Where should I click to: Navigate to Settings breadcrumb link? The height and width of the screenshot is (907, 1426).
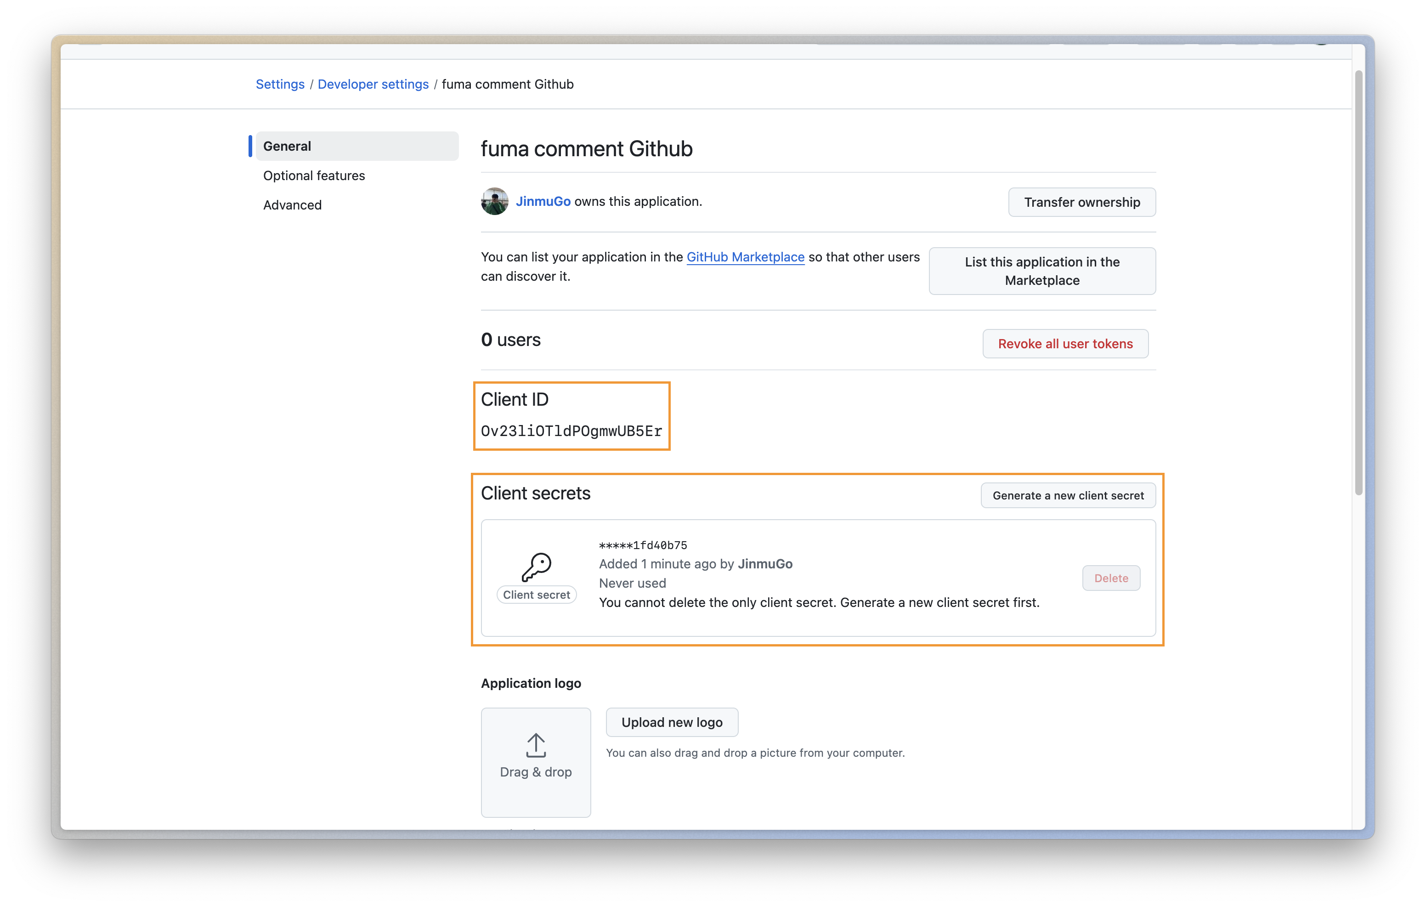point(280,84)
